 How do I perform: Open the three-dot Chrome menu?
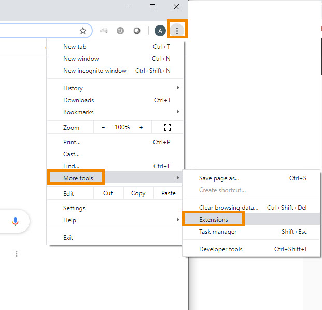click(177, 31)
